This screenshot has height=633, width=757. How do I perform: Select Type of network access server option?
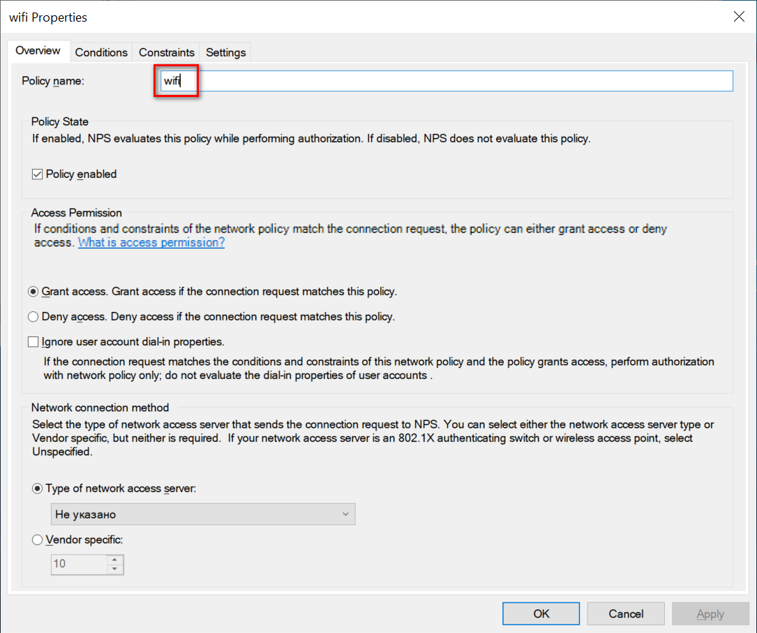point(38,489)
